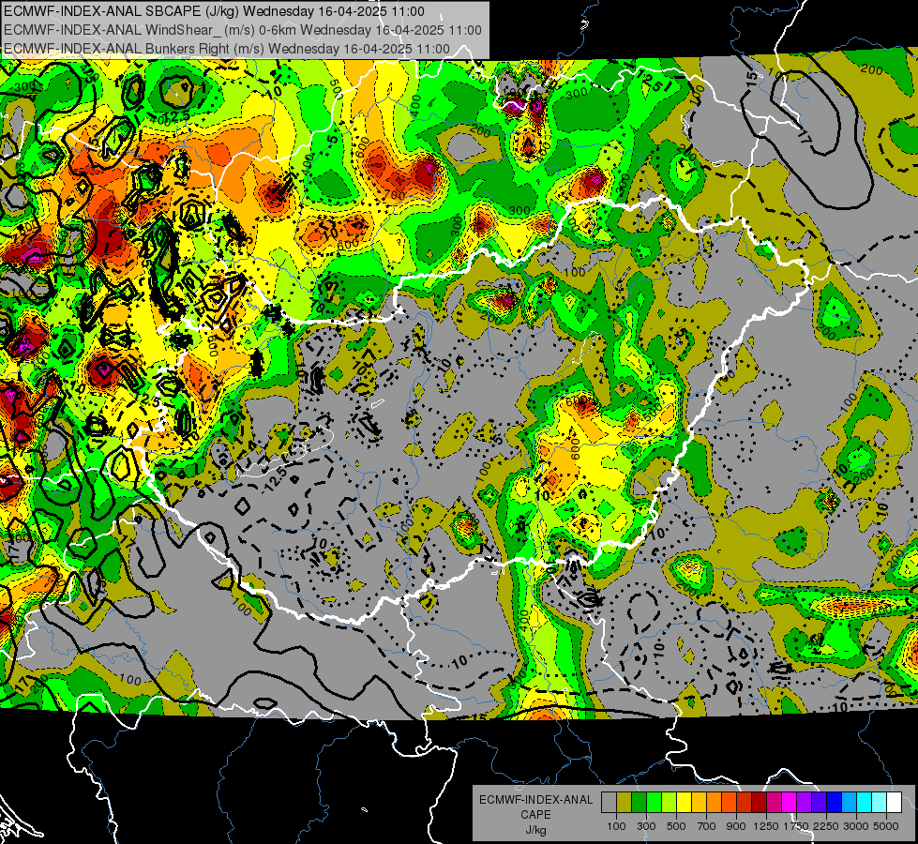
Task: Click the CAPE label in the legend
Action: 535,815
